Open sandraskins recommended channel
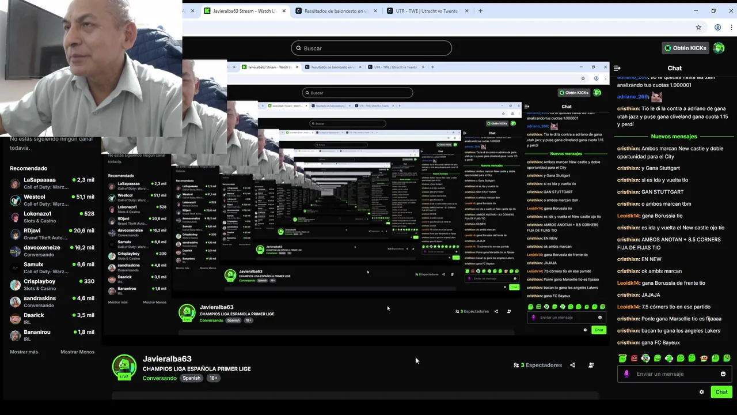The width and height of the screenshot is (737, 415). pos(52,301)
